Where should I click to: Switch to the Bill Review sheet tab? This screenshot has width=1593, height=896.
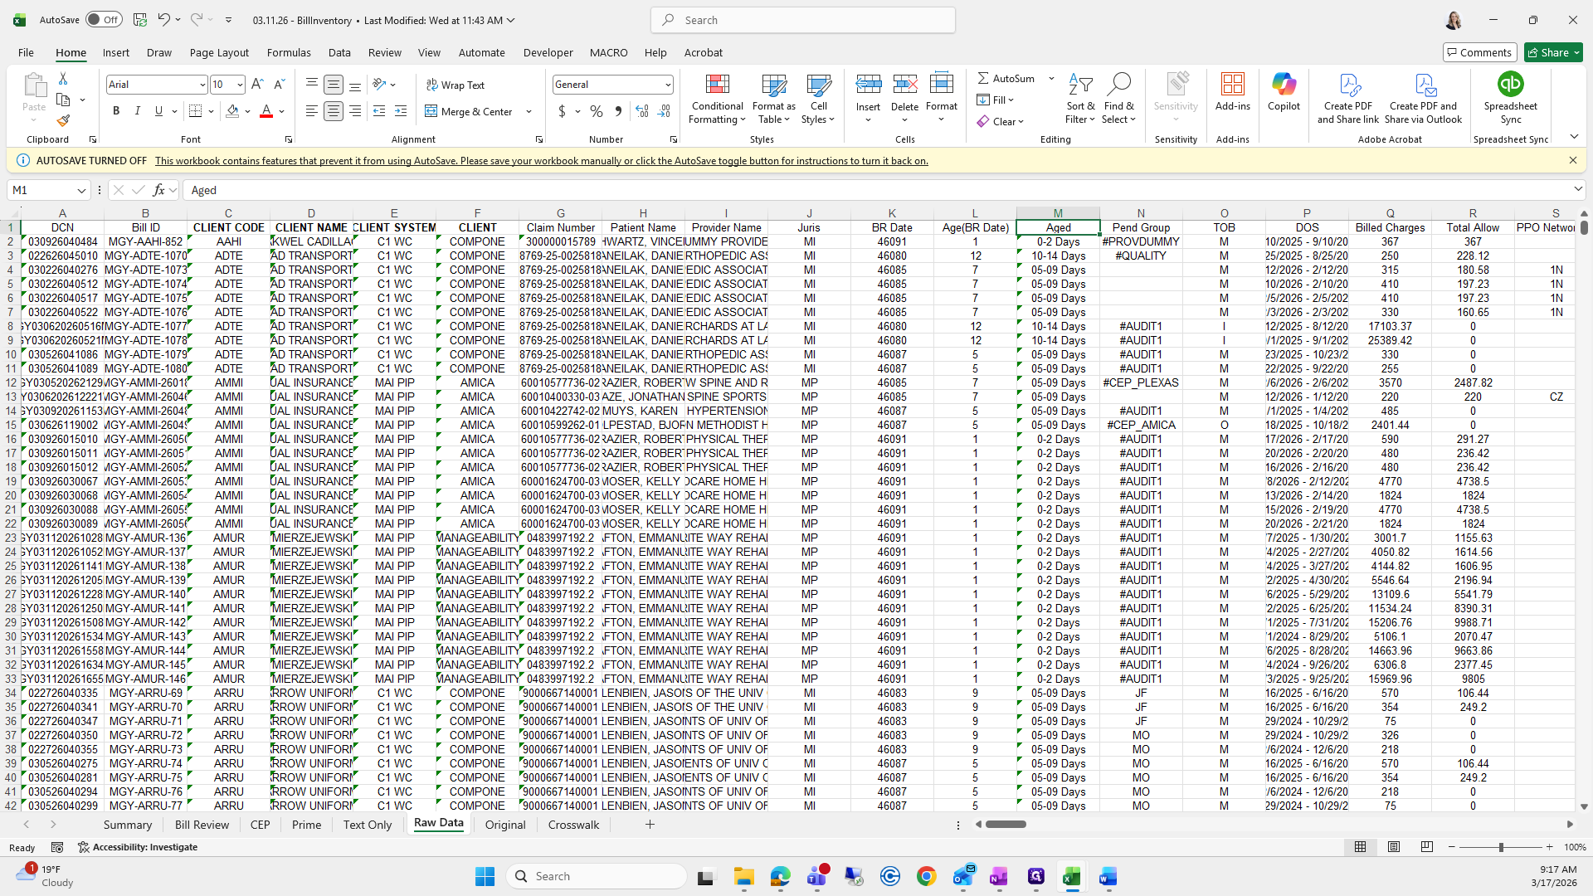(202, 825)
